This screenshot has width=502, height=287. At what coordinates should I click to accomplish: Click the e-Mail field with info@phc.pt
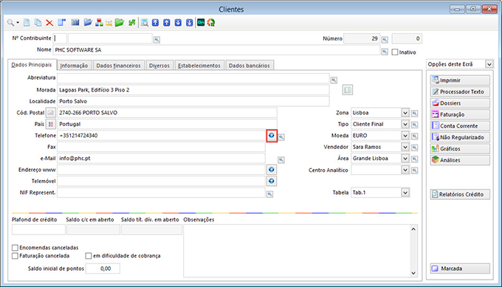point(161,159)
